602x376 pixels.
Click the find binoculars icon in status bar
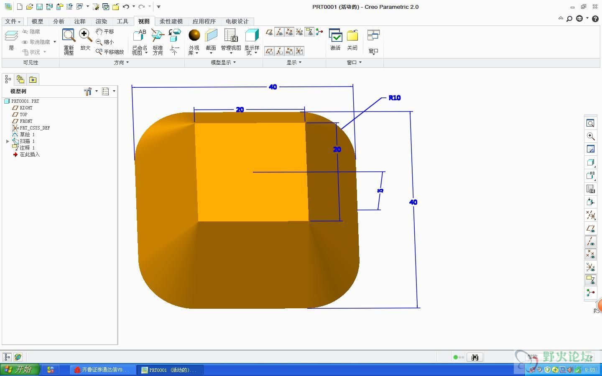click(x=474, y=357)
